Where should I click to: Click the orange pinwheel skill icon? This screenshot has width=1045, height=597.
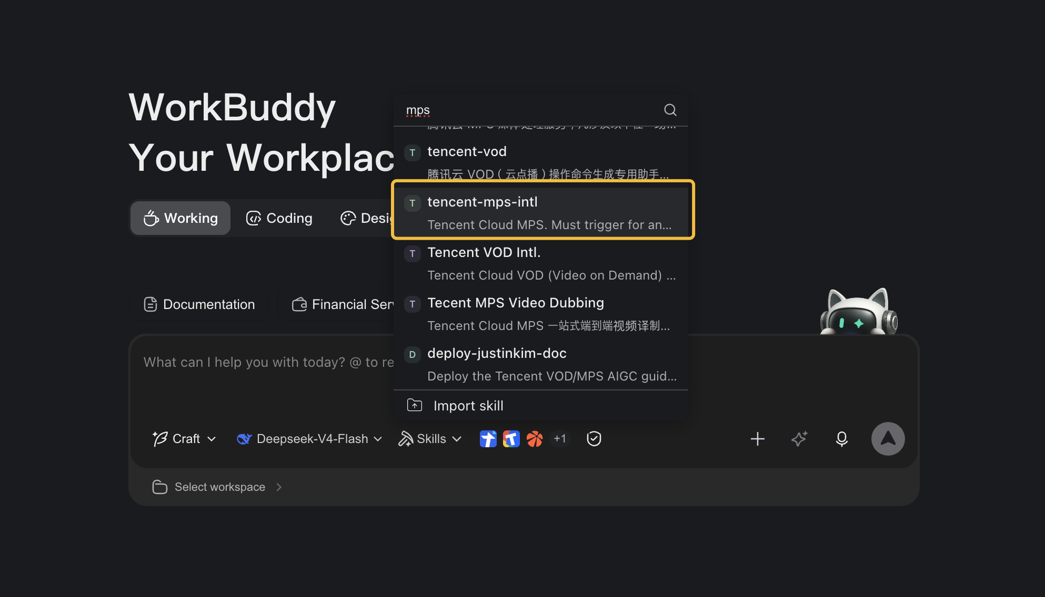535,439
